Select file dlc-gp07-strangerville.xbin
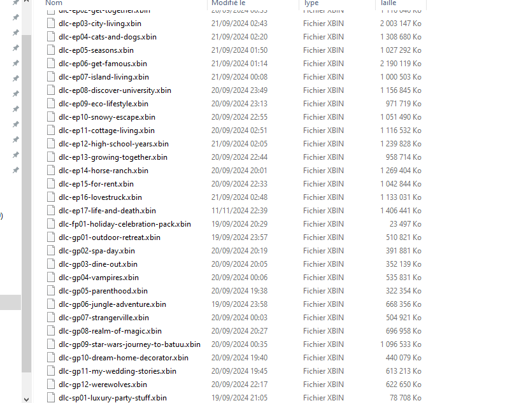This screenshot has height=403, width=526. tap(104, 318)
